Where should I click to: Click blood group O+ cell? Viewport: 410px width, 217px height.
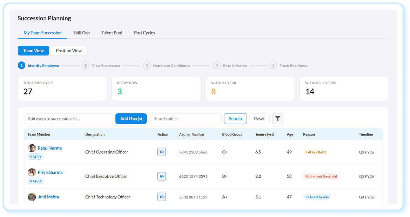click(225, 152)
